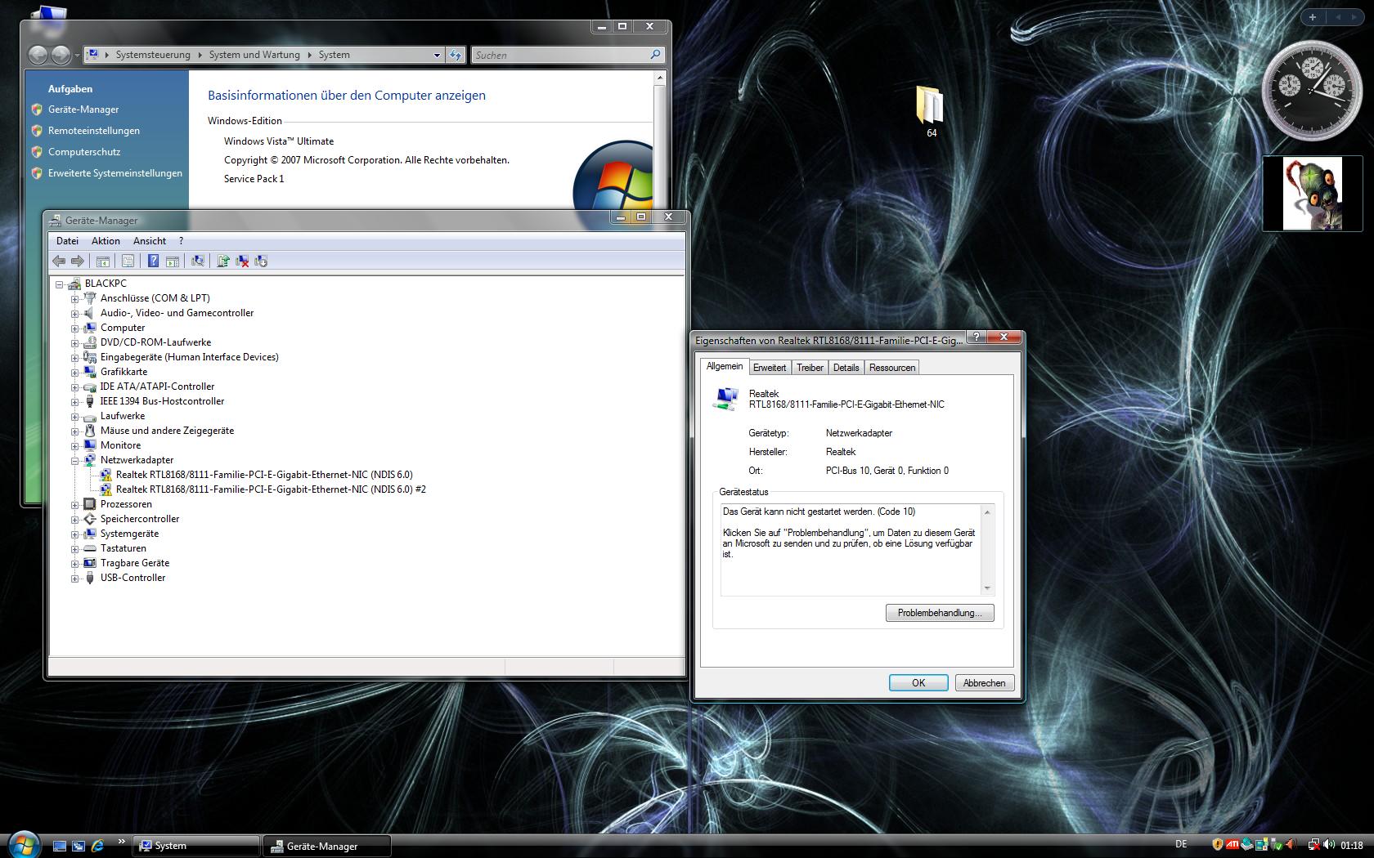Open the ? help menu in Geräte-Manager
The image size is (1374, 858).
coord(181,241)
